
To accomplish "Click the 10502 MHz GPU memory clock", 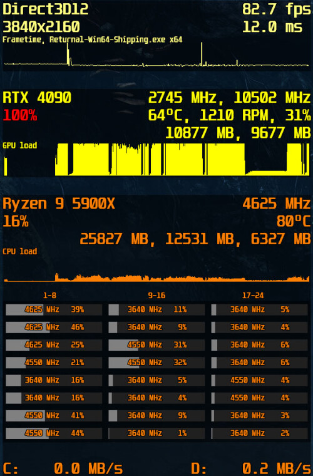I will pyautogui.click(x=272, y=98).
